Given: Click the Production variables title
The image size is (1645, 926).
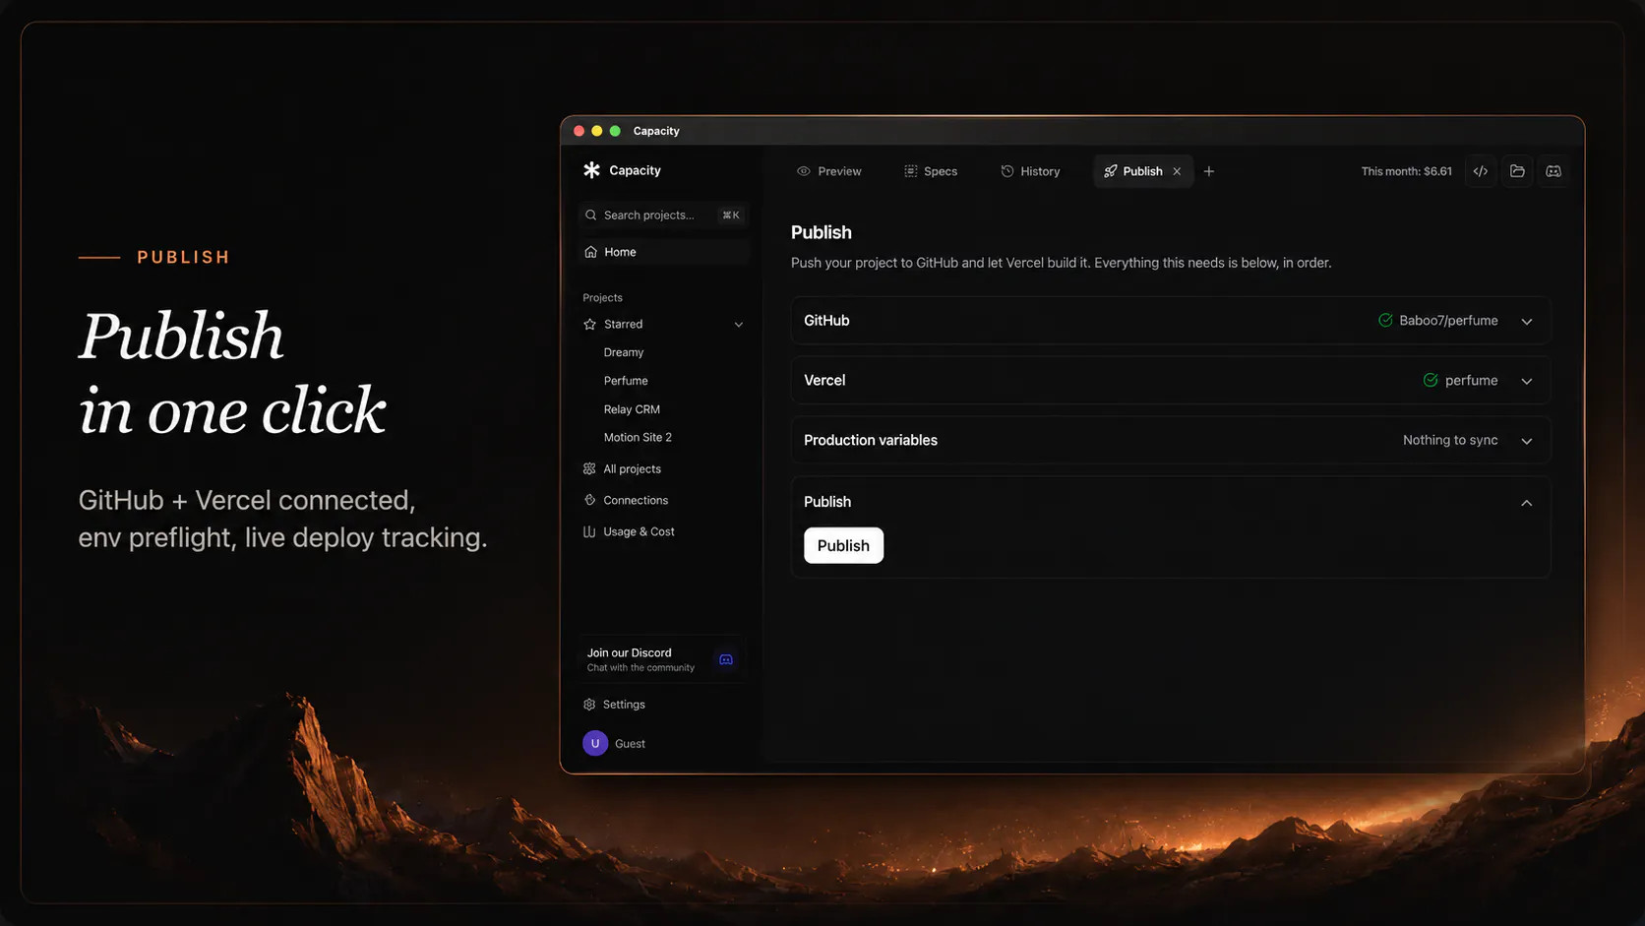Looking at the screenshot, I should pyautogui.click(x=871, y=440).
